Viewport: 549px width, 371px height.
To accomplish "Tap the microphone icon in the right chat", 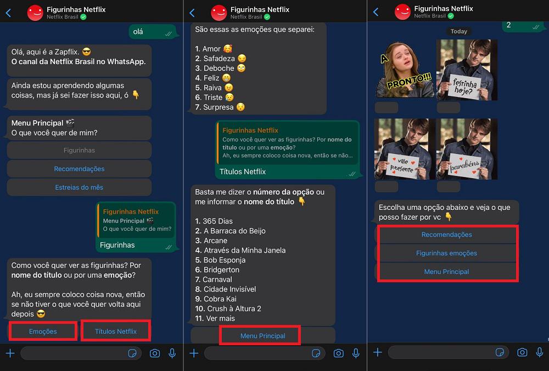I will click(540, 352).
